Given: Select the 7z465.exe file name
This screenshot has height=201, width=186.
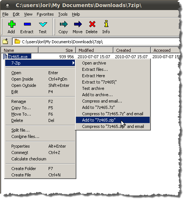Looking at the screenshot, I should (19, 57).
